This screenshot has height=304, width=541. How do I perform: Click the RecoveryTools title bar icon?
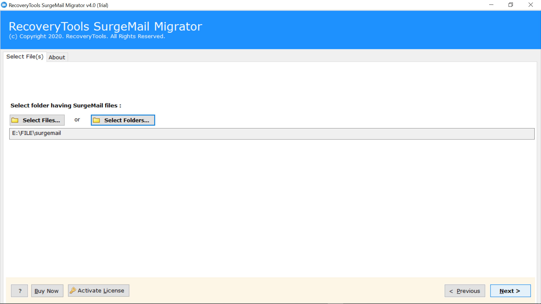[4, 5]
